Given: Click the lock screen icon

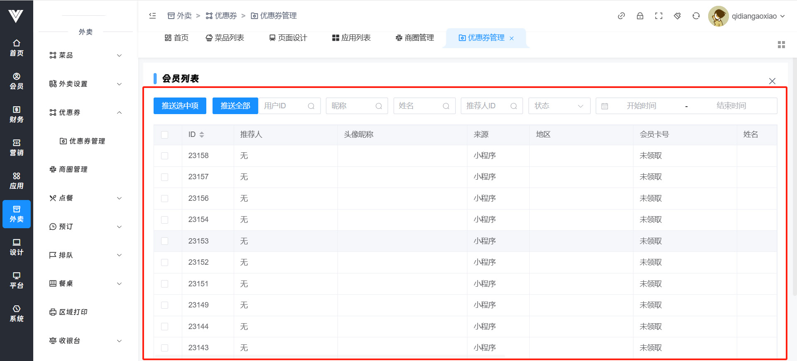Looking at the screenshot, I should tap(640, 16).
